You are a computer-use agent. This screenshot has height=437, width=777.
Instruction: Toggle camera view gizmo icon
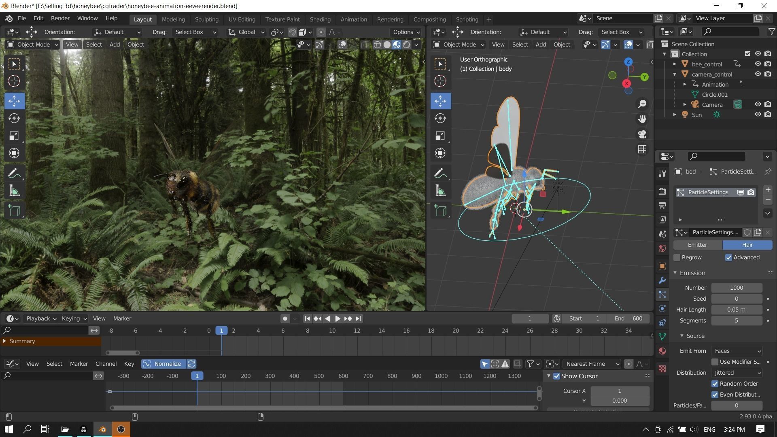[x=642, y=134]
